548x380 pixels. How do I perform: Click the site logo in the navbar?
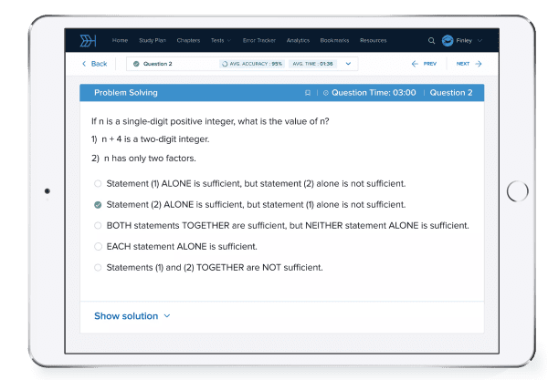(x=88, y=40)
